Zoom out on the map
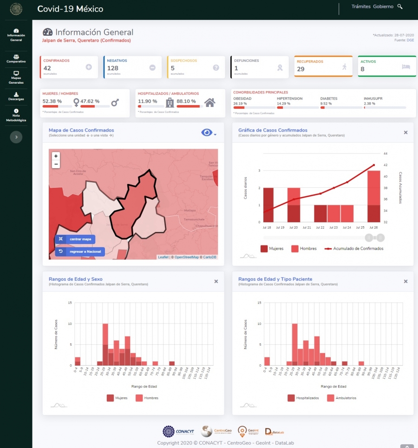Image resolution: width=418 pixels, height=448 pixels. pos(56,164)
